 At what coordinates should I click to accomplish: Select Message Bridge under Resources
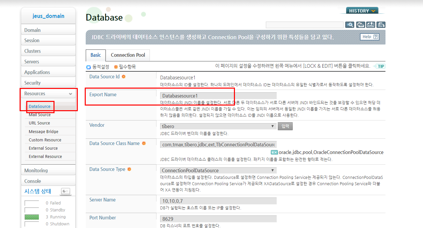[x=44, y=132]
